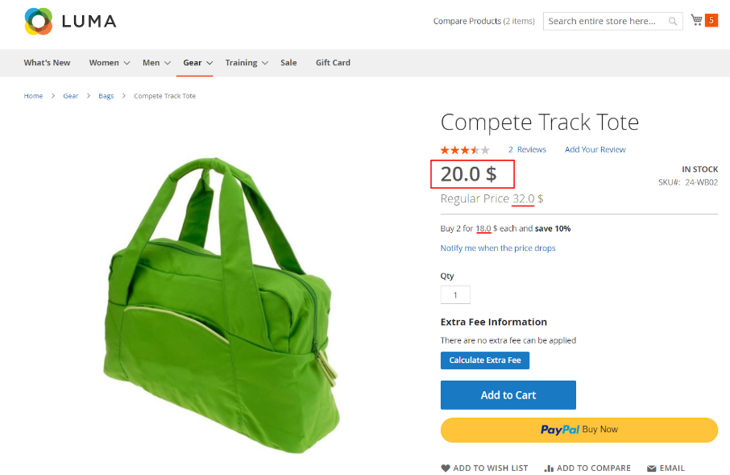Click the star rating summary
Image resolution: width=730 pixels, height=475 pixels.
(x=465, y=150)
